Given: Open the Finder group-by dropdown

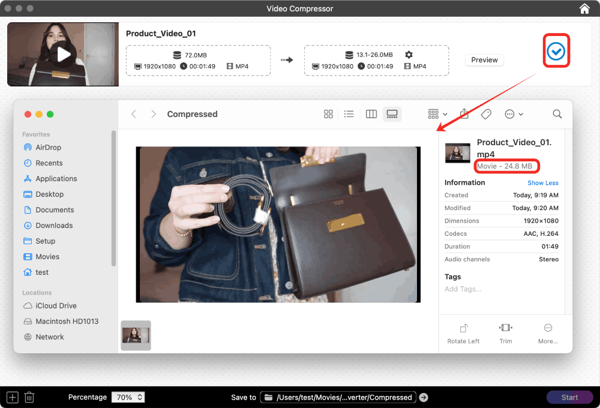Looking at the screenshot, I should [437, 114].
